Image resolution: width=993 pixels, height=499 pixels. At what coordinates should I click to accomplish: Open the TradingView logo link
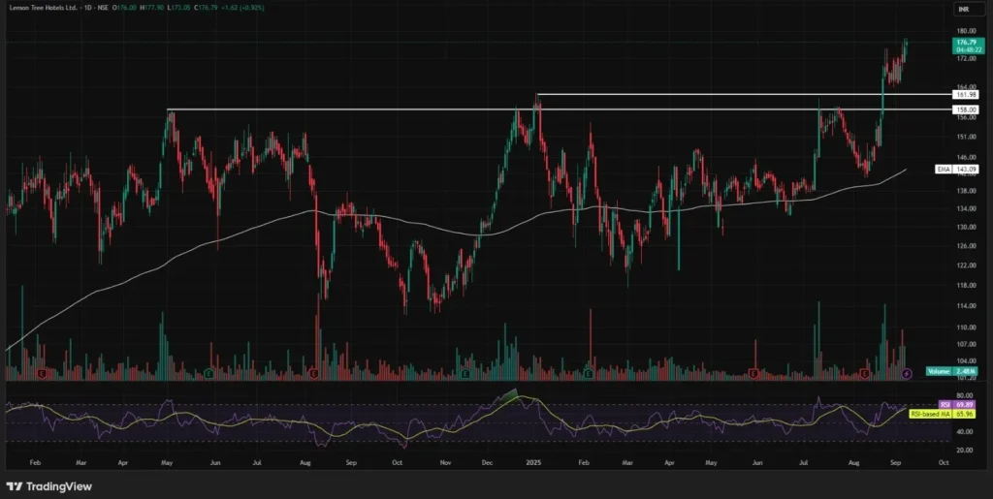click(x=48, y=486)
